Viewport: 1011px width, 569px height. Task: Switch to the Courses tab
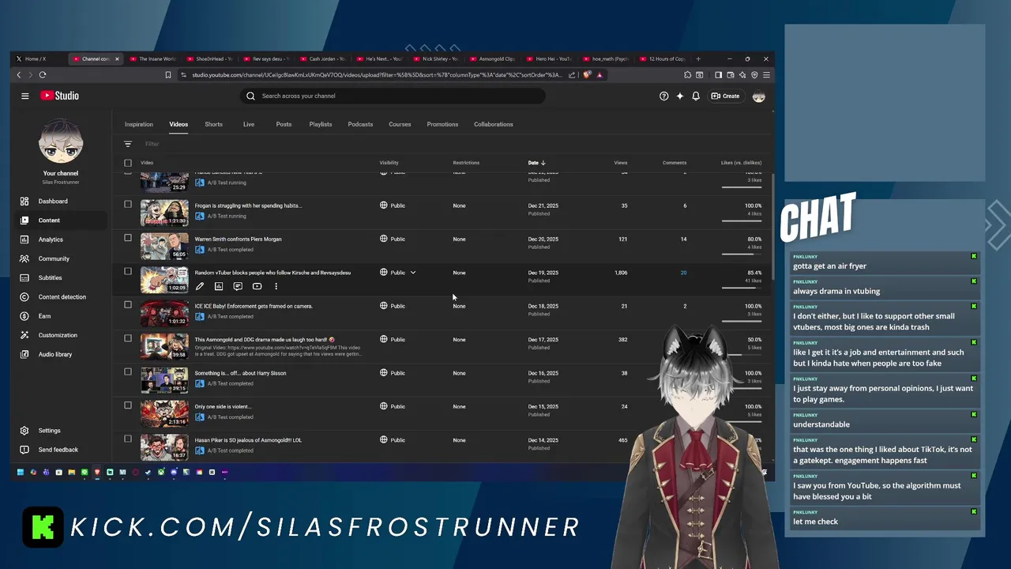point(400,124)
